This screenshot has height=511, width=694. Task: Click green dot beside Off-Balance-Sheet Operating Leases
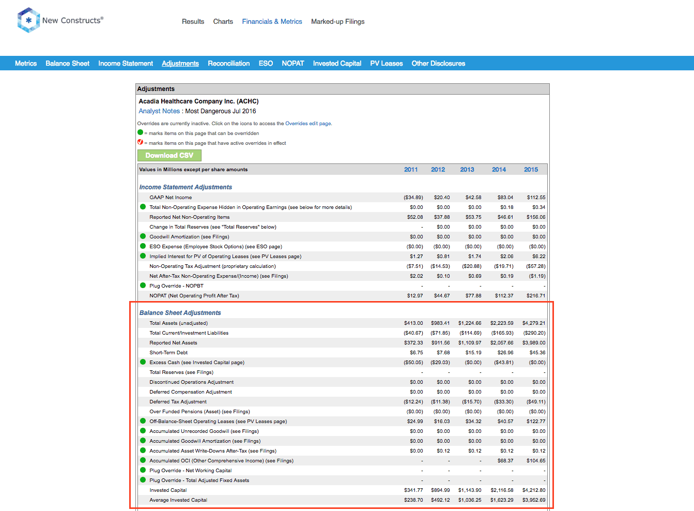pos(143,421)
